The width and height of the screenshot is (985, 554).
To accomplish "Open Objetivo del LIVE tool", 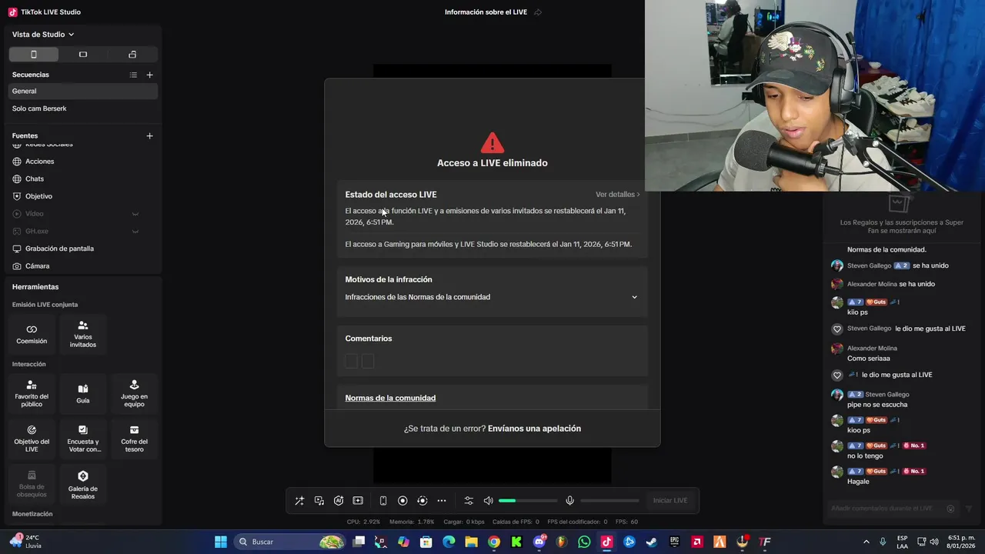I will (x=32, y=439).
